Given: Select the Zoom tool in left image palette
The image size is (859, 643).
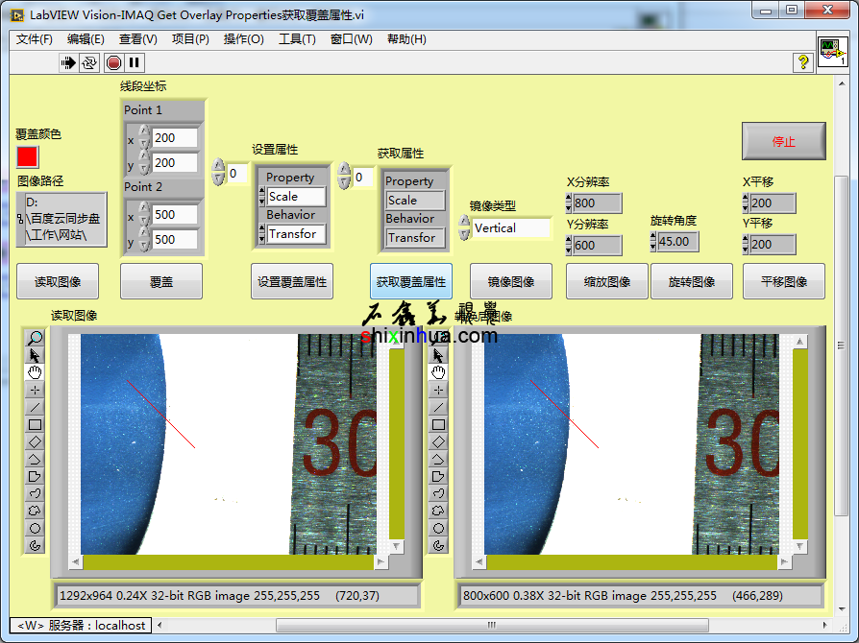Looking at the screenshot, I should tap(35, 338).
